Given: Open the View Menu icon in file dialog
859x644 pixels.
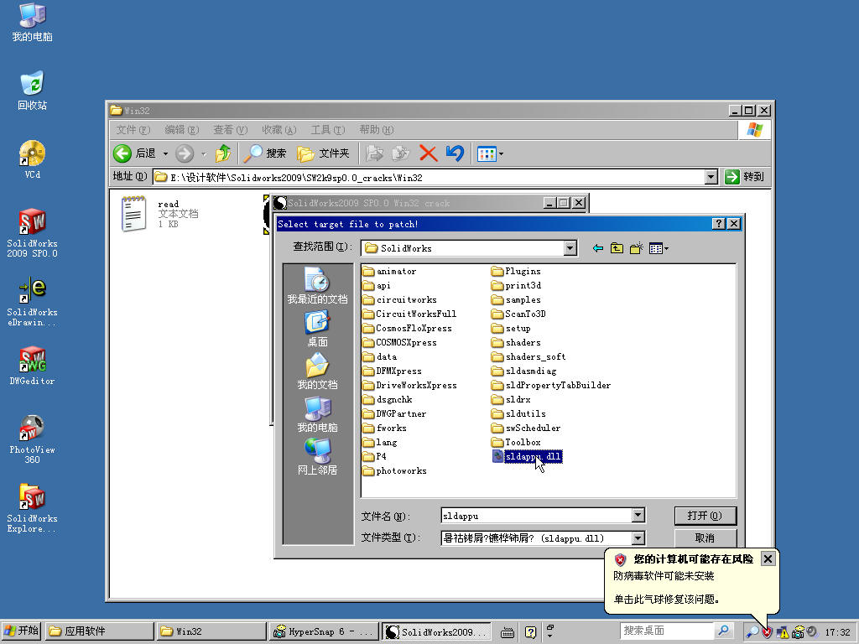Looking at the screenshot, I should pos(659,248).
